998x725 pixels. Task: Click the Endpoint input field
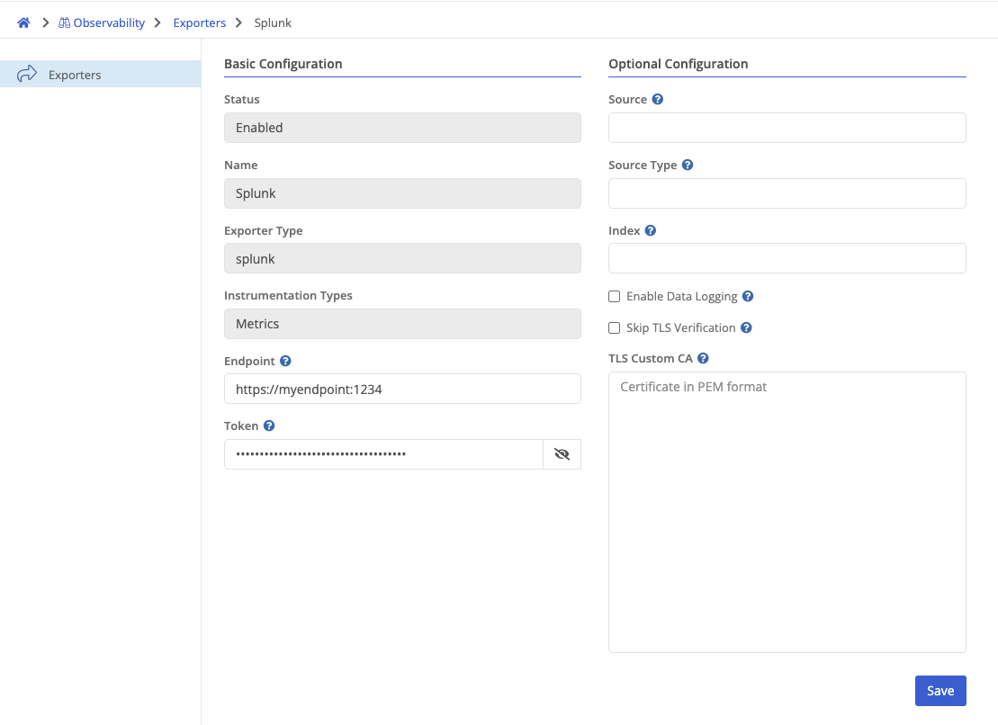pyautogui.click(x=402, y=389)
